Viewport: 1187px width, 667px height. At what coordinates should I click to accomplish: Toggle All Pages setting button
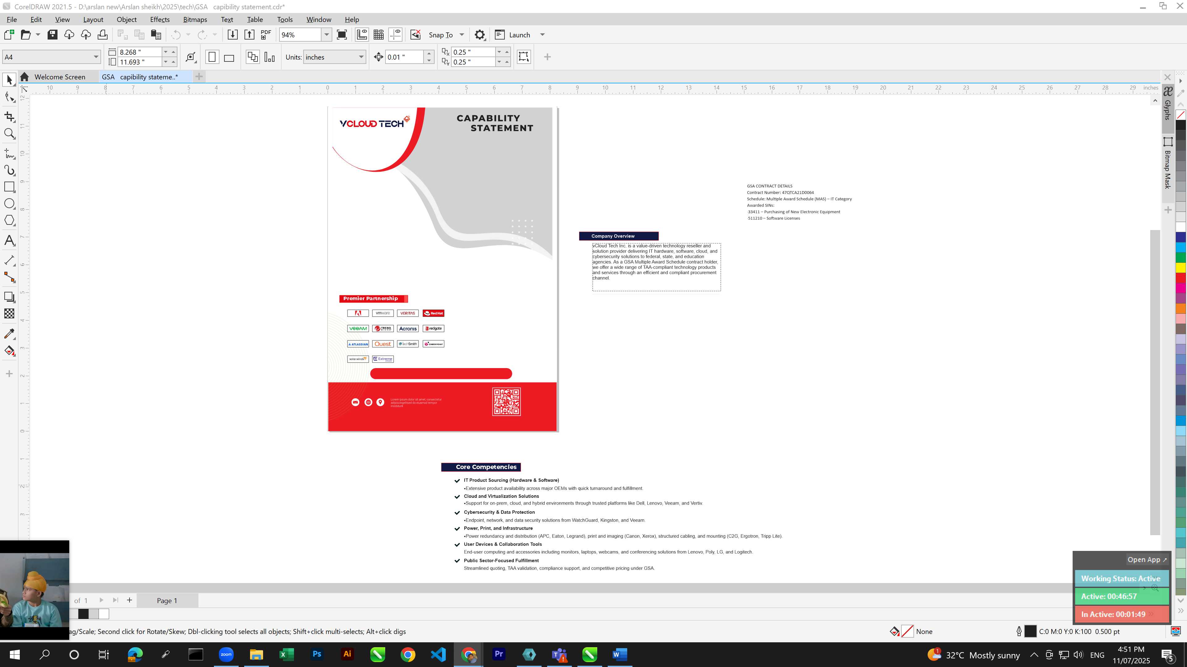(x=253, y=57)
